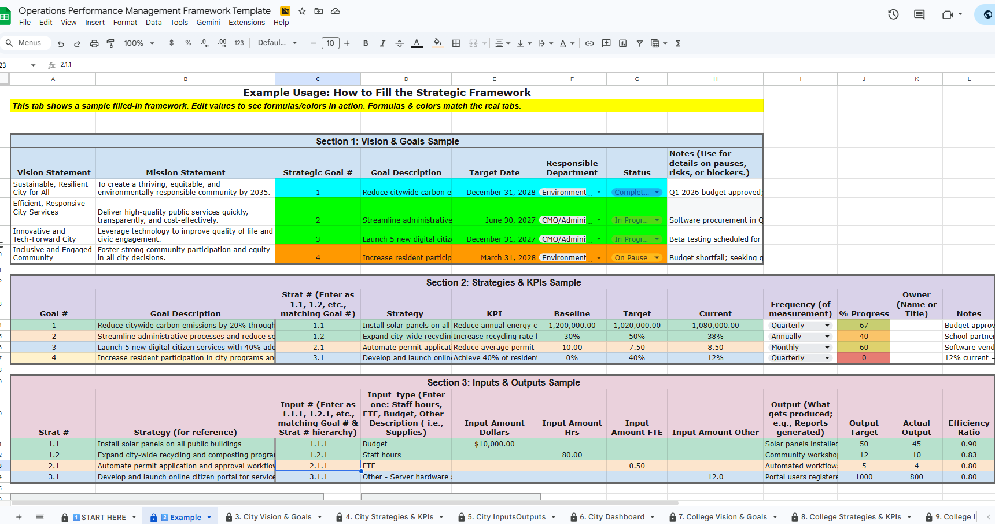The image size is (995, 524).
Task: Insert a link using the toolbar
Action: [x=589, y=43]
